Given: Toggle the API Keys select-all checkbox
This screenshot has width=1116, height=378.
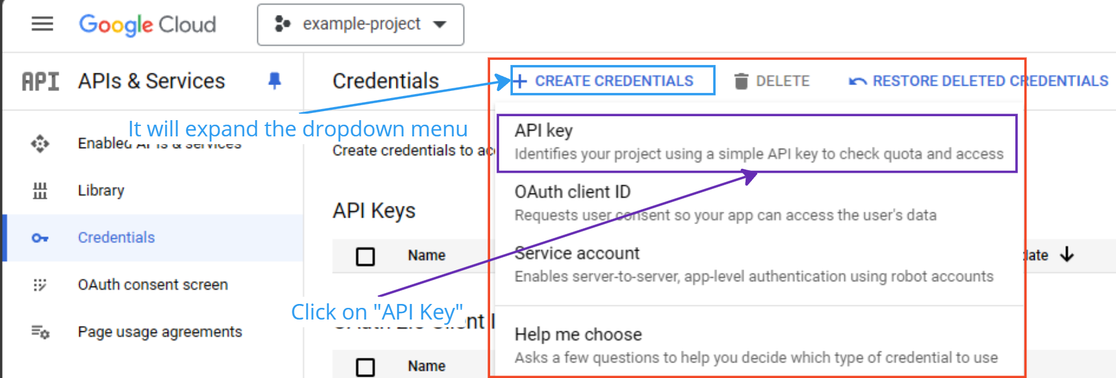Looking at the screenshot, I should tap(365, 256).
